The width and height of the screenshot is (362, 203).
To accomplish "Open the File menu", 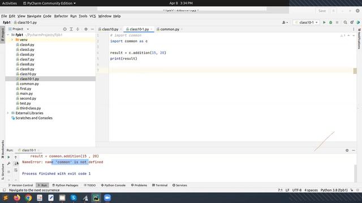I will coord(4,16).
